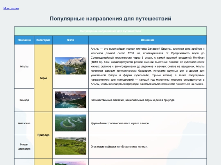Click the 'Описание' column header
Image resolution: width=221 pixels, height=165 pixels.
click(148, 40)
